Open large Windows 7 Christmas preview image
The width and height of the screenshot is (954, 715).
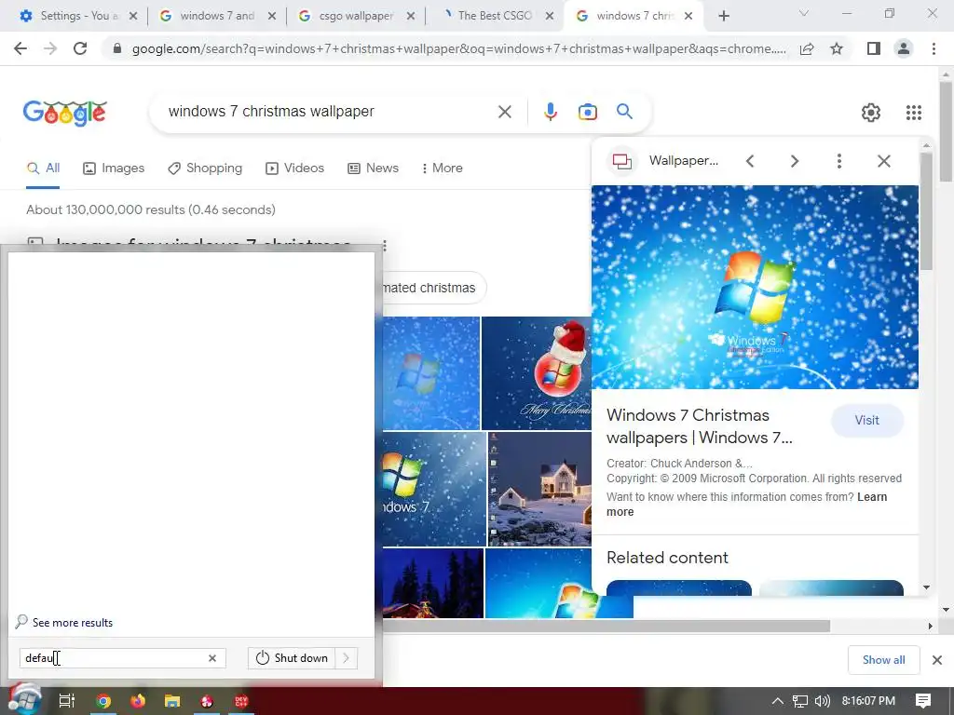pos(755,287)
